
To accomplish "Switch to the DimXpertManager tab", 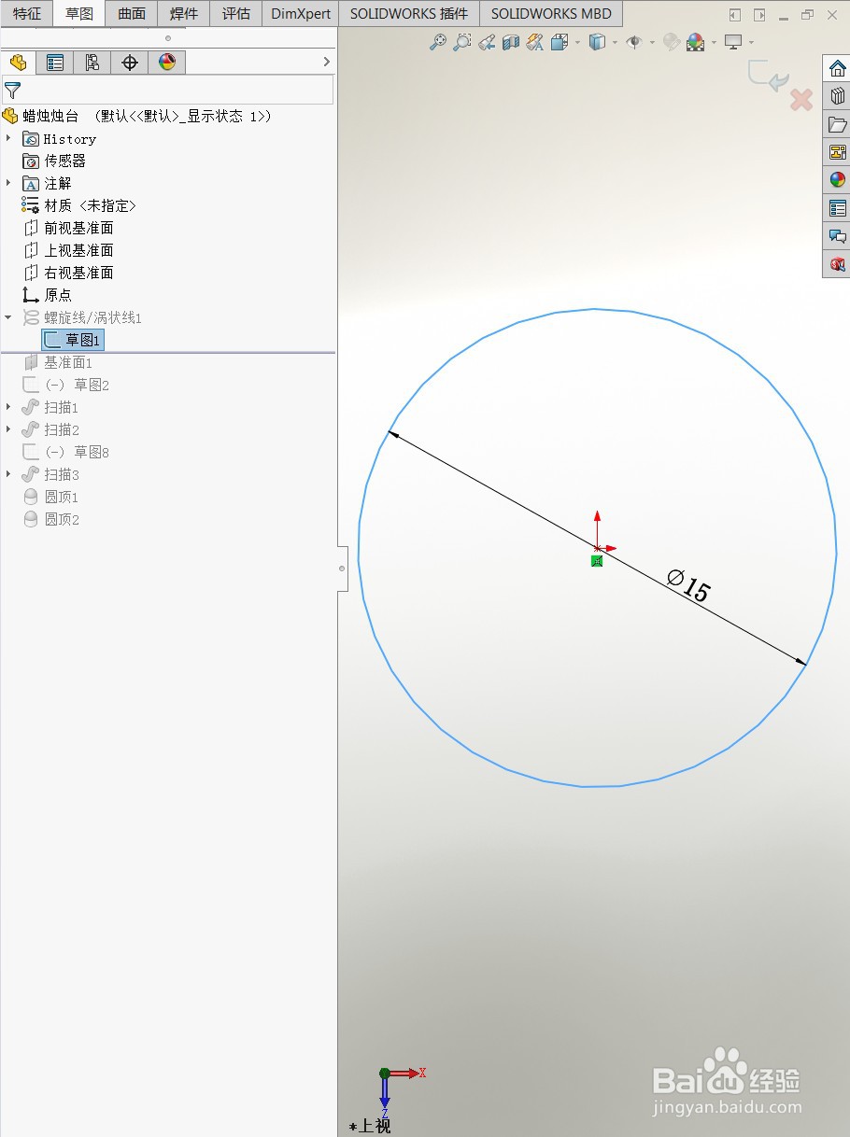I will click(130, 63).
